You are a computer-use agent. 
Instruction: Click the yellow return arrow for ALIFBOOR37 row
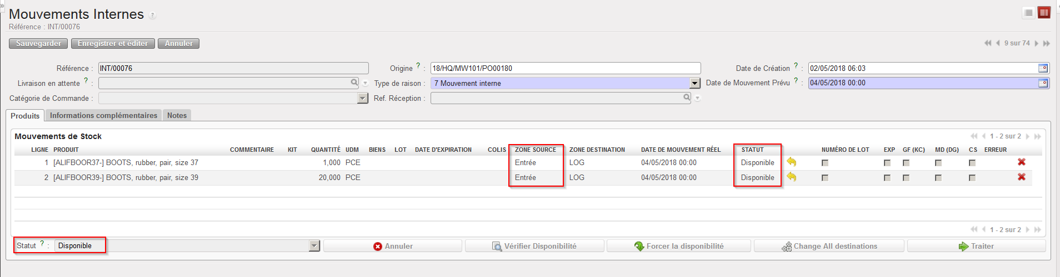pyautogui.click(x=792, y=162)
